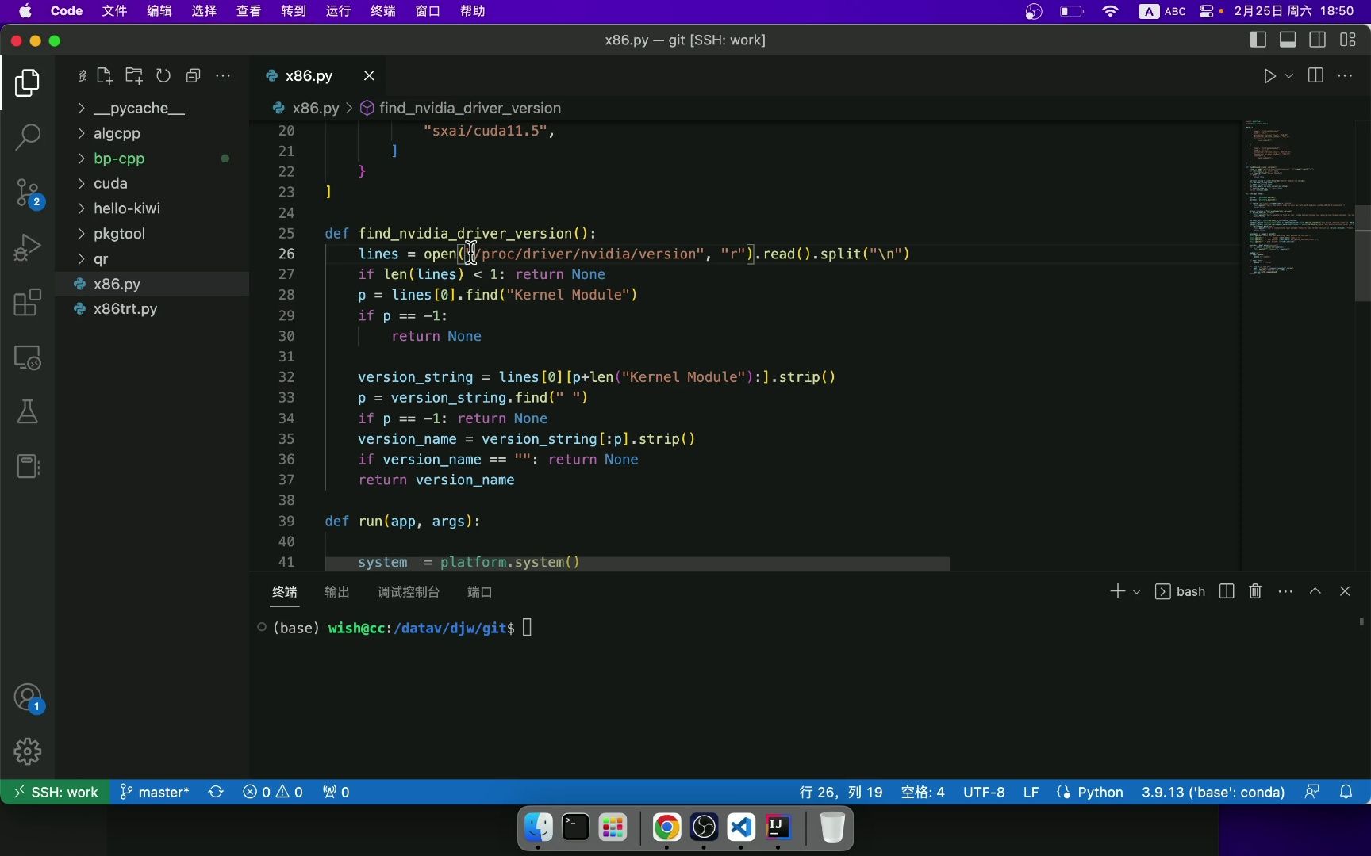Select the 终端 panel tab
The image size is (1371, 856).
coord(284,591)
